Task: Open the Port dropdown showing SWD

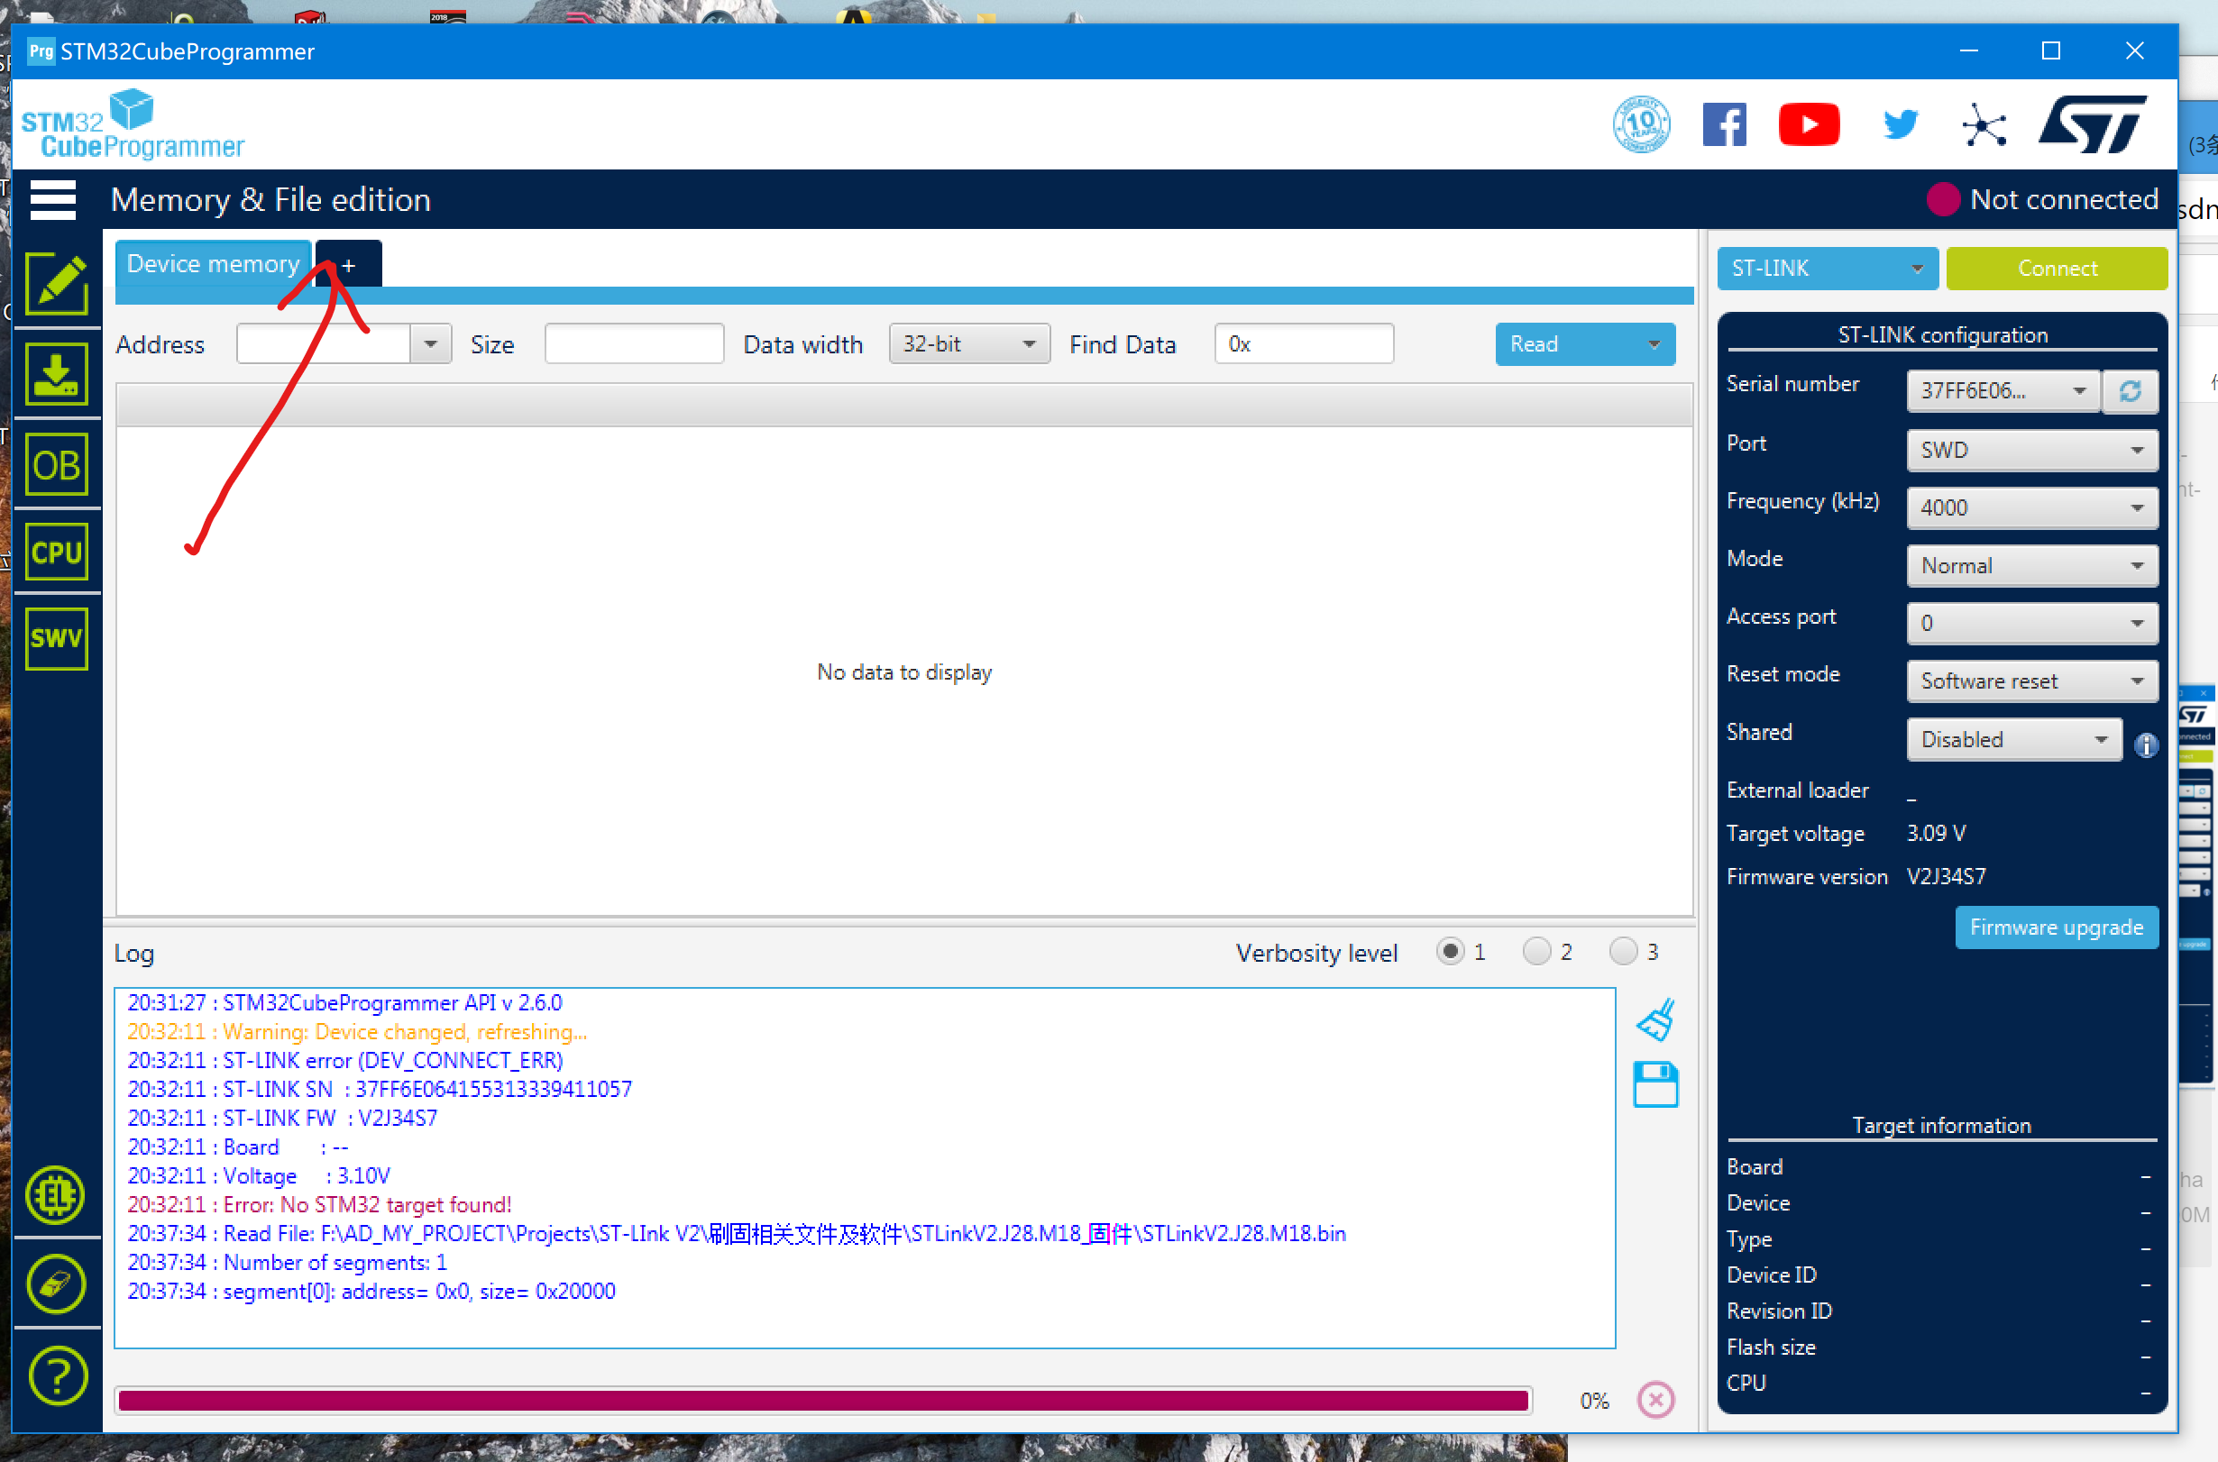Action: pyautogui.click(x=2031, y=451)
